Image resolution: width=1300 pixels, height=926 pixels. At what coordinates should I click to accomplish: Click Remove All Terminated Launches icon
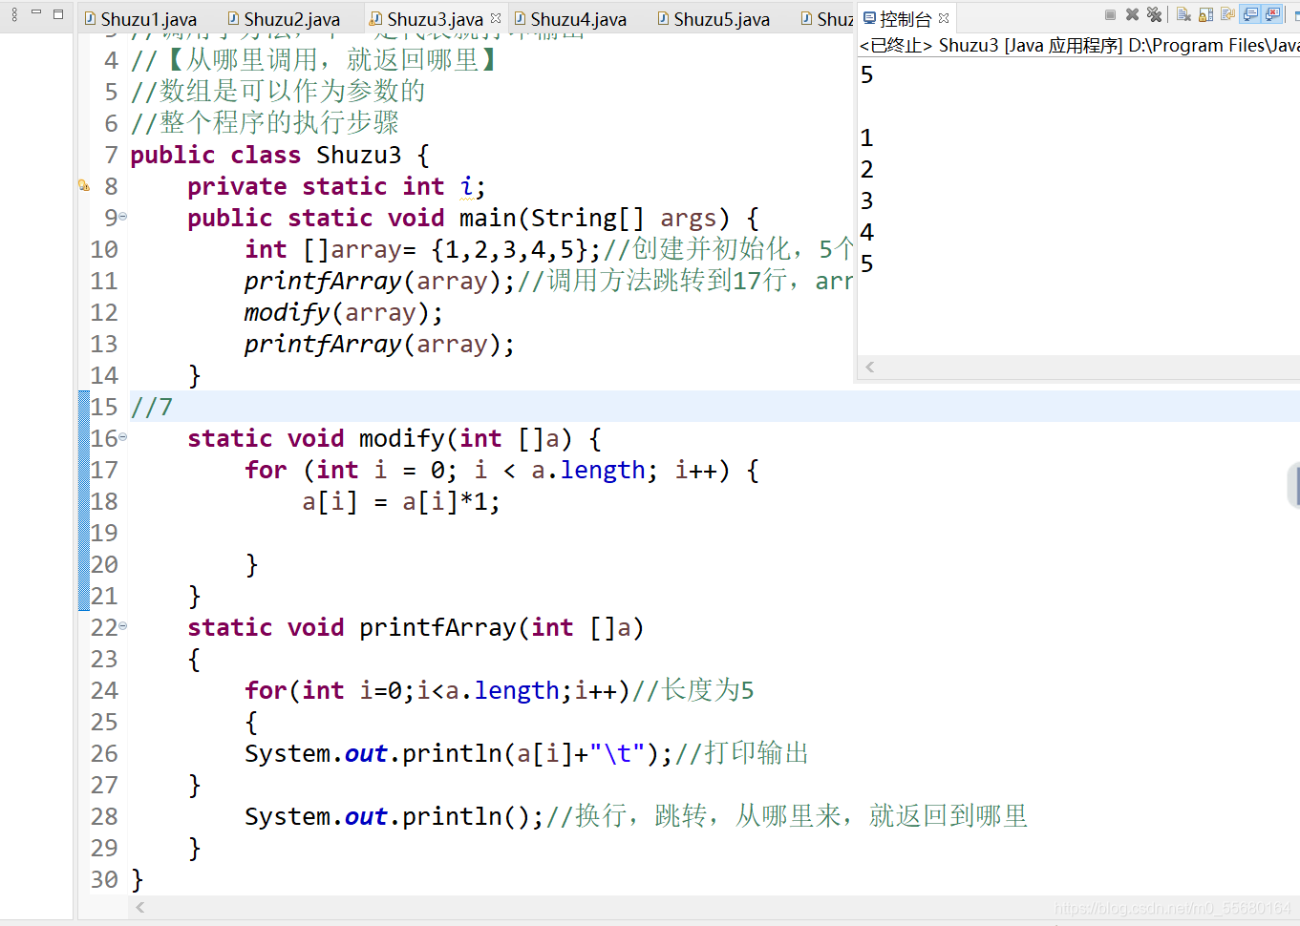(1155, 15)
